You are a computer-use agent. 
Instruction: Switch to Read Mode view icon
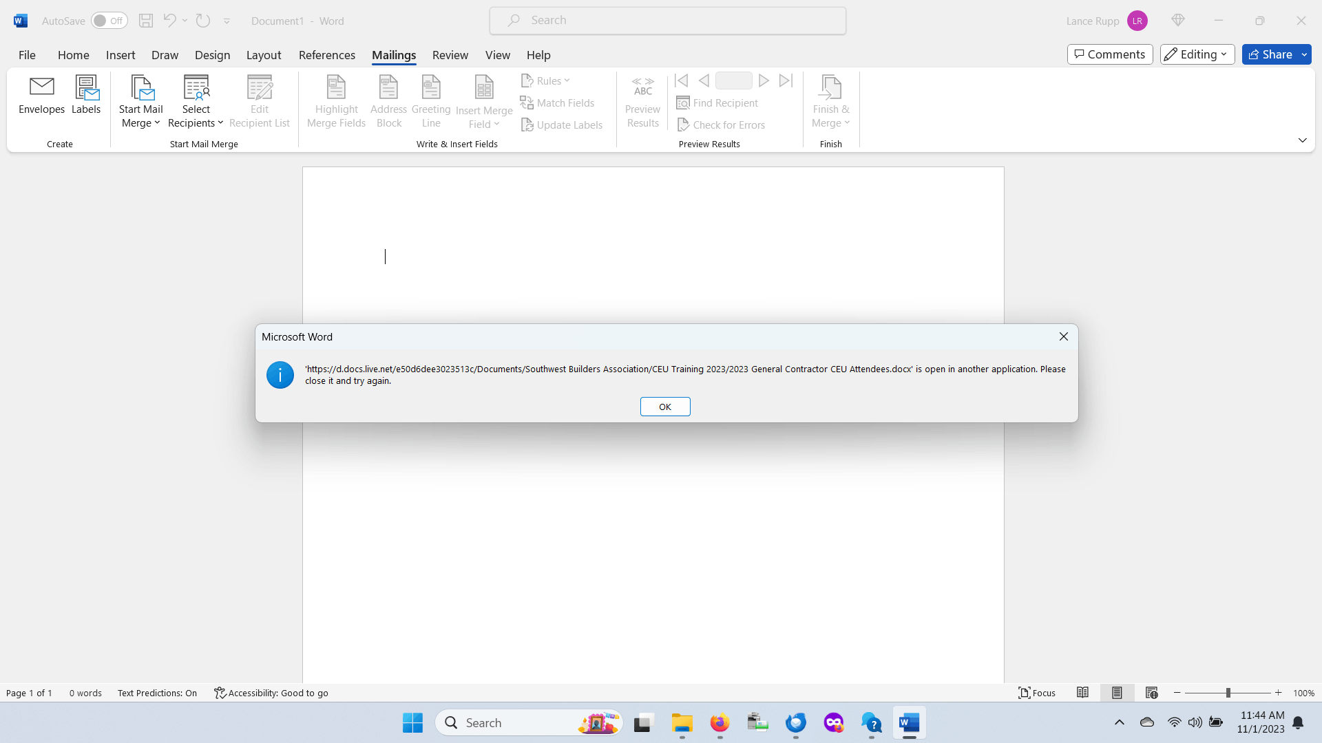click(x=1082, y=693)
